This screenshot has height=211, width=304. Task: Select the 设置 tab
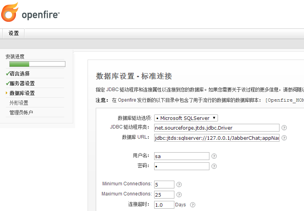point(14,33)
